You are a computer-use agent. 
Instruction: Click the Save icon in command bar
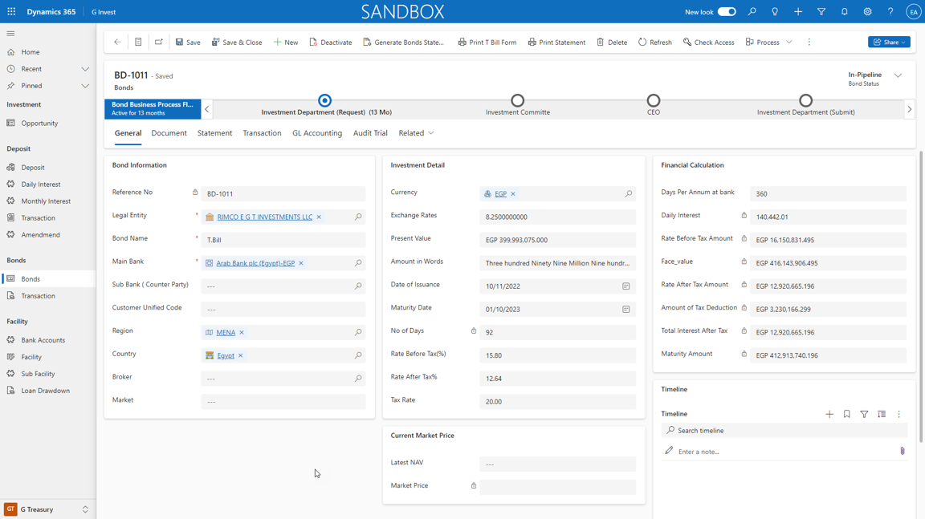click(x=180, y=43)
